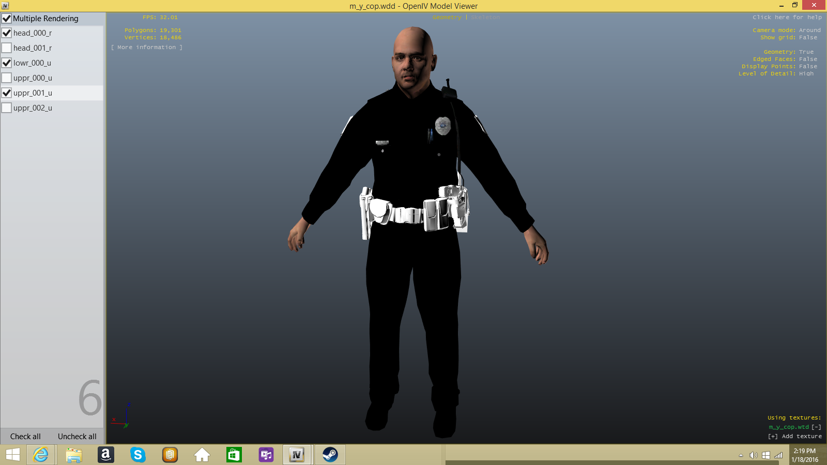827x465 pixels.
Task: Collapse the m_y_cop.wtd texture entry
Action: pos(816,427)
